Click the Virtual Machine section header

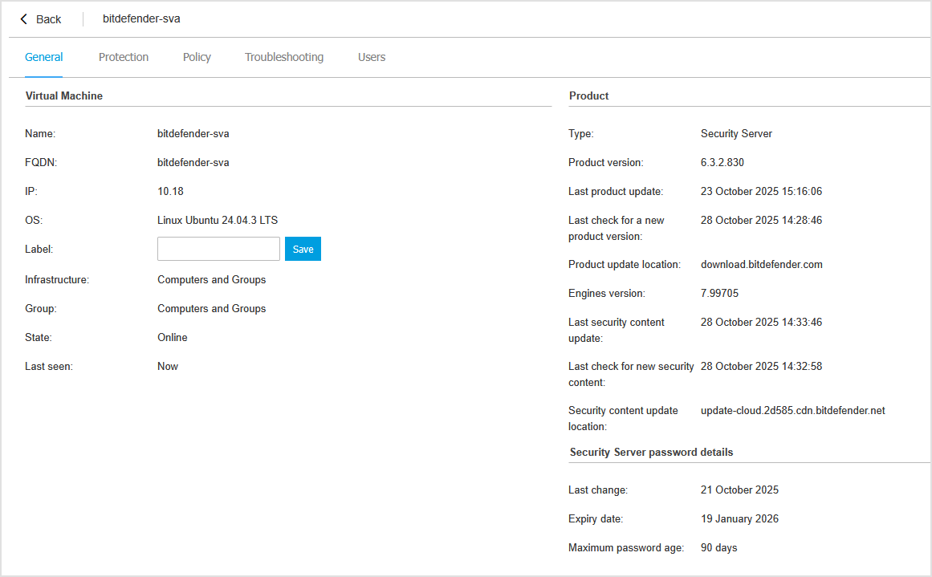click(x=63, y=95)
